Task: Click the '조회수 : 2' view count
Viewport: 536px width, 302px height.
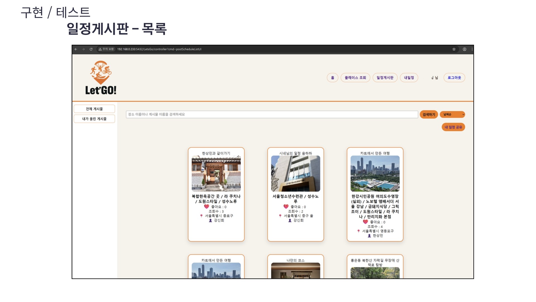Action: [x=296, y=211]
